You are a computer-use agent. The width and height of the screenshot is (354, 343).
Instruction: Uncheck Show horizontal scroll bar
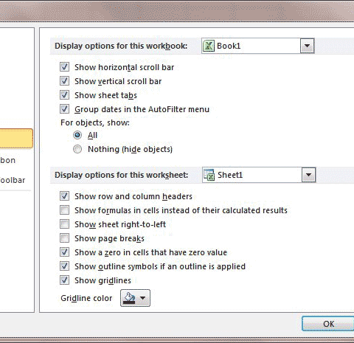64,67
